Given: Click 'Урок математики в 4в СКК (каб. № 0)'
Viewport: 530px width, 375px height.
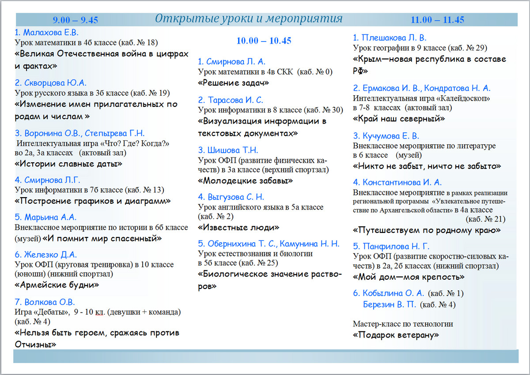Looking at the screenshot, I should (x=265, y=71).
